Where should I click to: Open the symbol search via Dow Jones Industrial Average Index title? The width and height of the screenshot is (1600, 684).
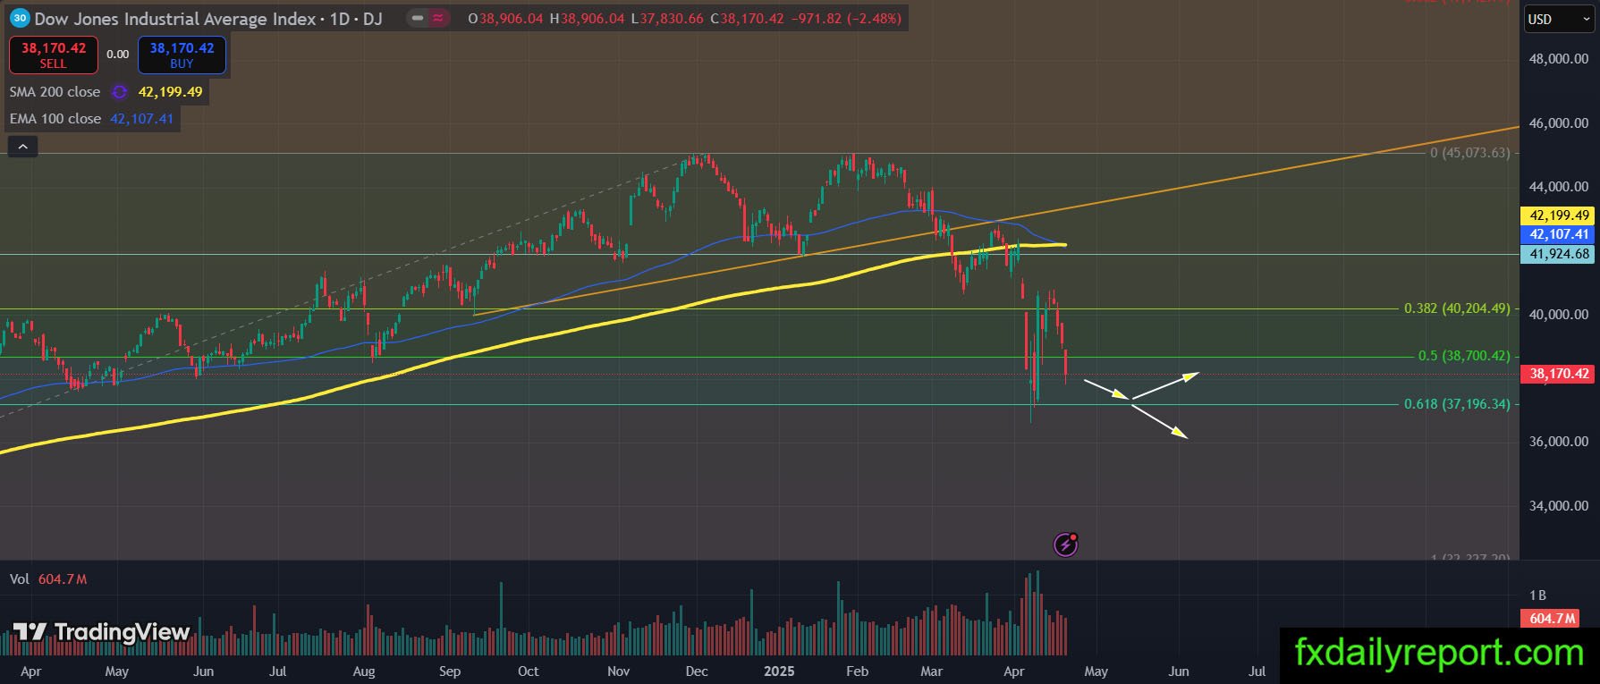click(x=175, y=19)
